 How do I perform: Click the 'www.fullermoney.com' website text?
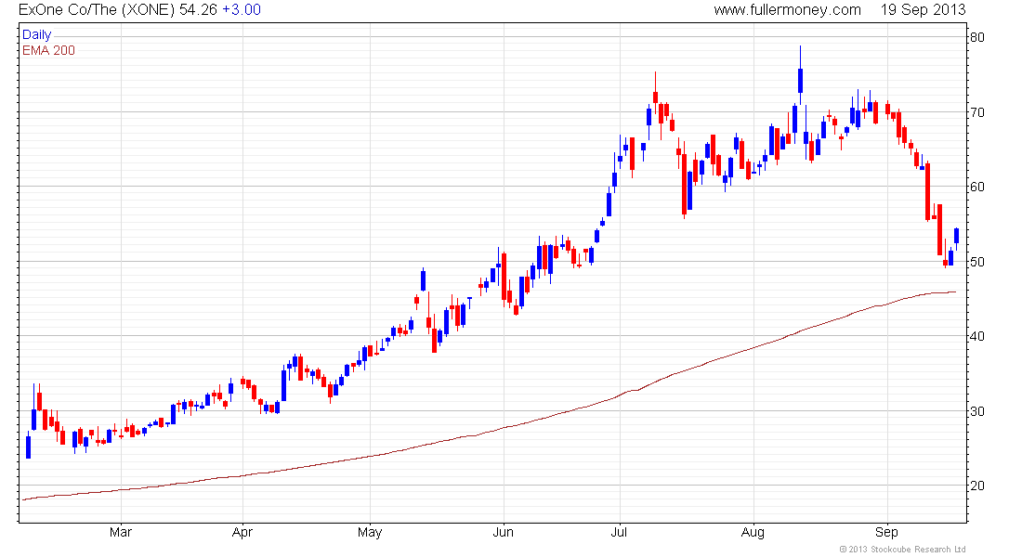tap(787, 10)
